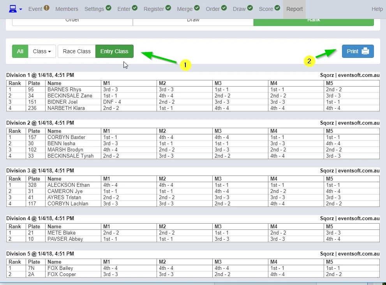Screen dimensions: 386x285
Task: Click the name BECKINSALE Tyrah
Action: click(x=71, y=156)
